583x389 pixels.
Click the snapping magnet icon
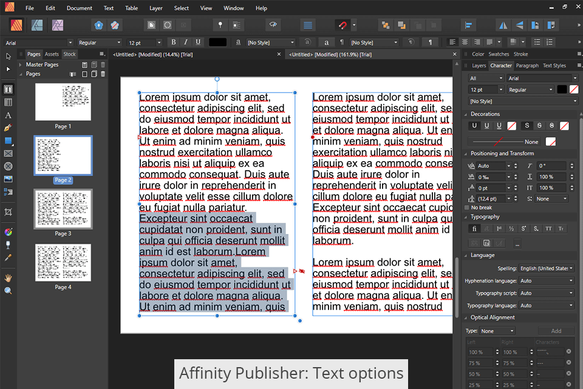(343, 26)
